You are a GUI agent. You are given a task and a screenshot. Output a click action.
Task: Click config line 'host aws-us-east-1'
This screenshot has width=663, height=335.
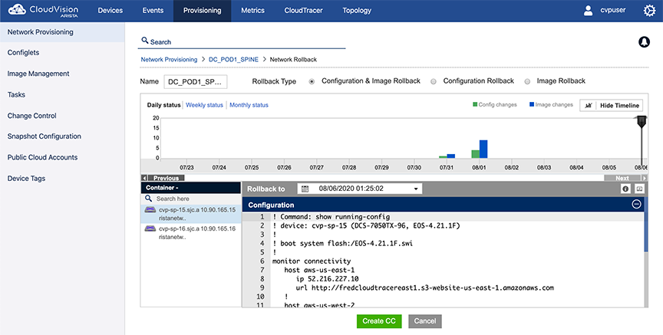319,270
